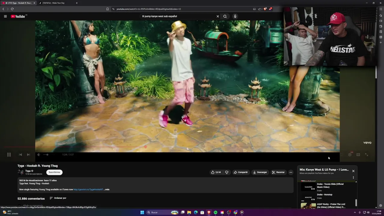Viewport: 384px width, 216px height.
Task: Open Mix playlist three-dot options menu
Action: coord(353,178)
